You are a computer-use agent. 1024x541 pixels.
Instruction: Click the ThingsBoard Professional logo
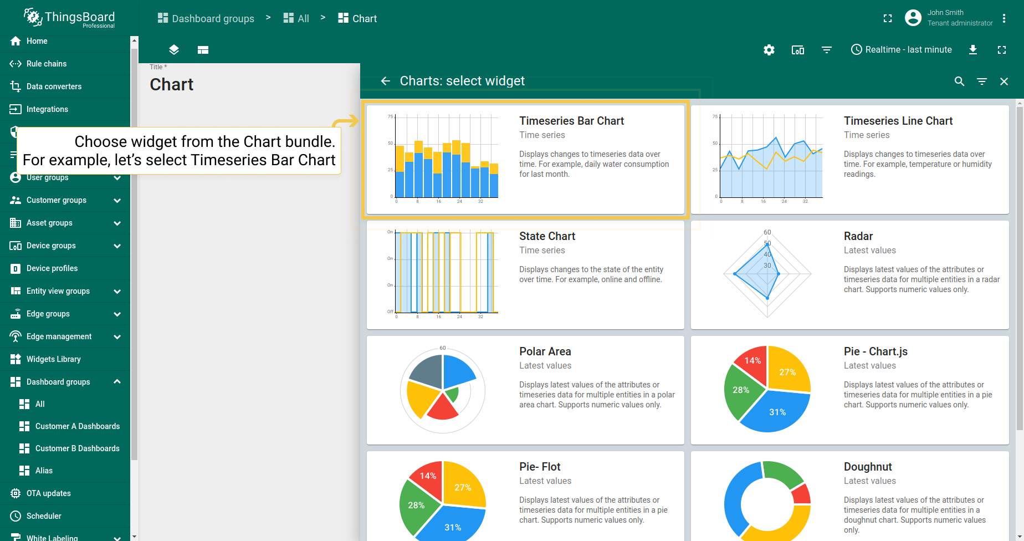coord(69,18)
